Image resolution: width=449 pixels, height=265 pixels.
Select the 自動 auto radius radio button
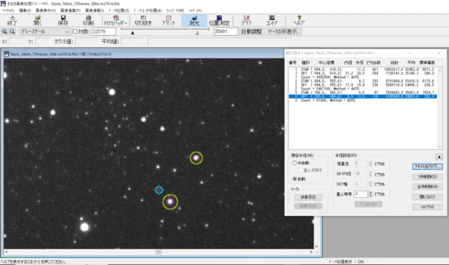[x=294, y=179]
